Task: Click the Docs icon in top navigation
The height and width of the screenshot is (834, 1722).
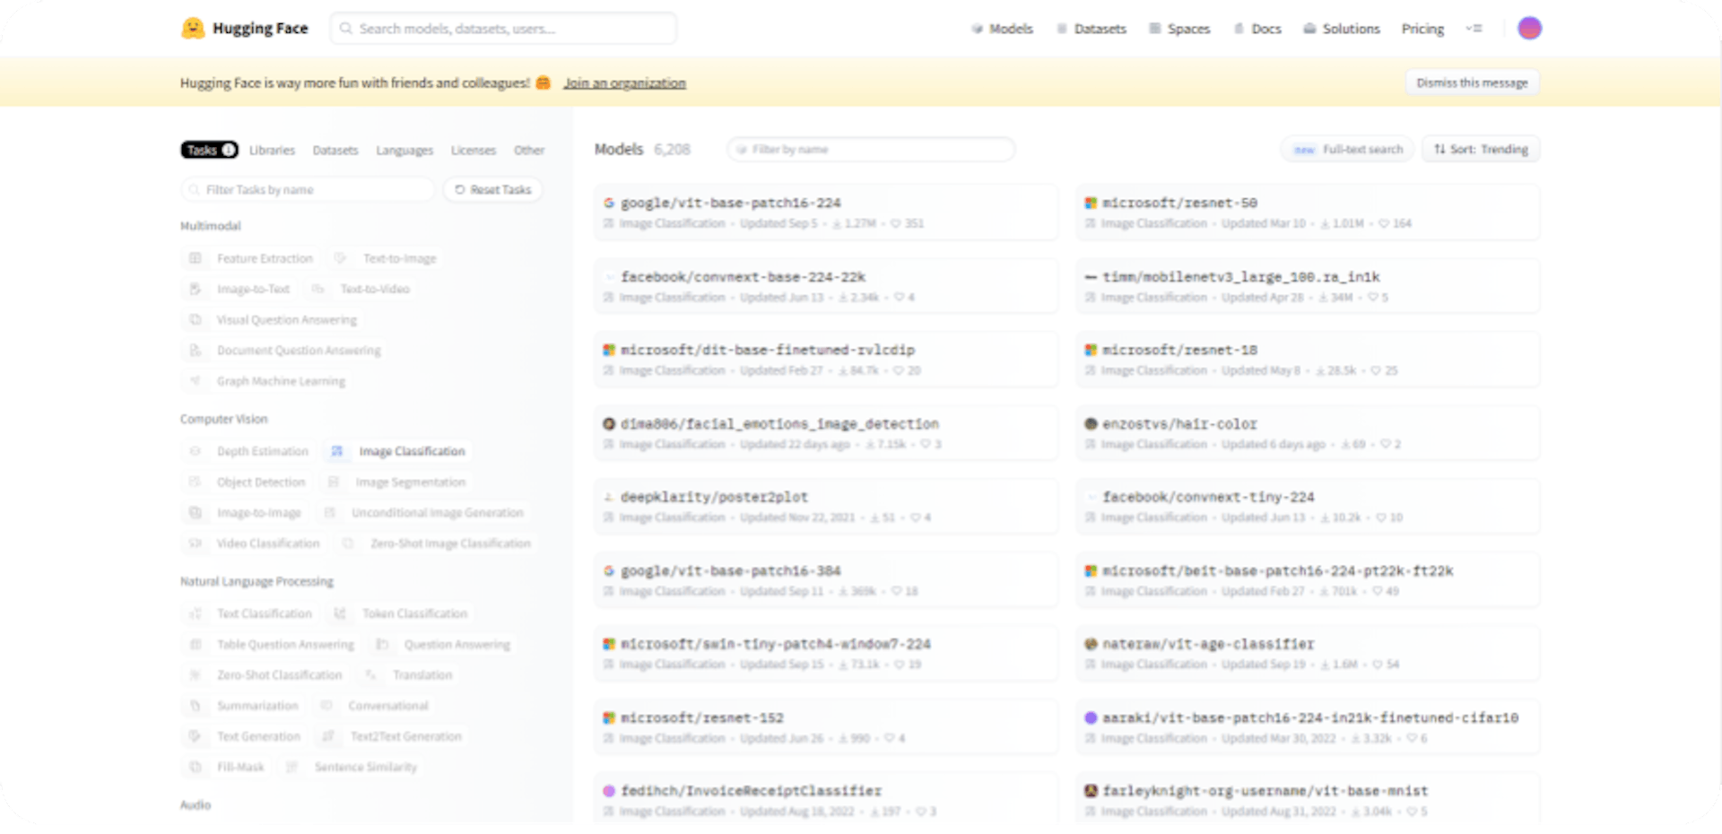Action: [1239, 28]
